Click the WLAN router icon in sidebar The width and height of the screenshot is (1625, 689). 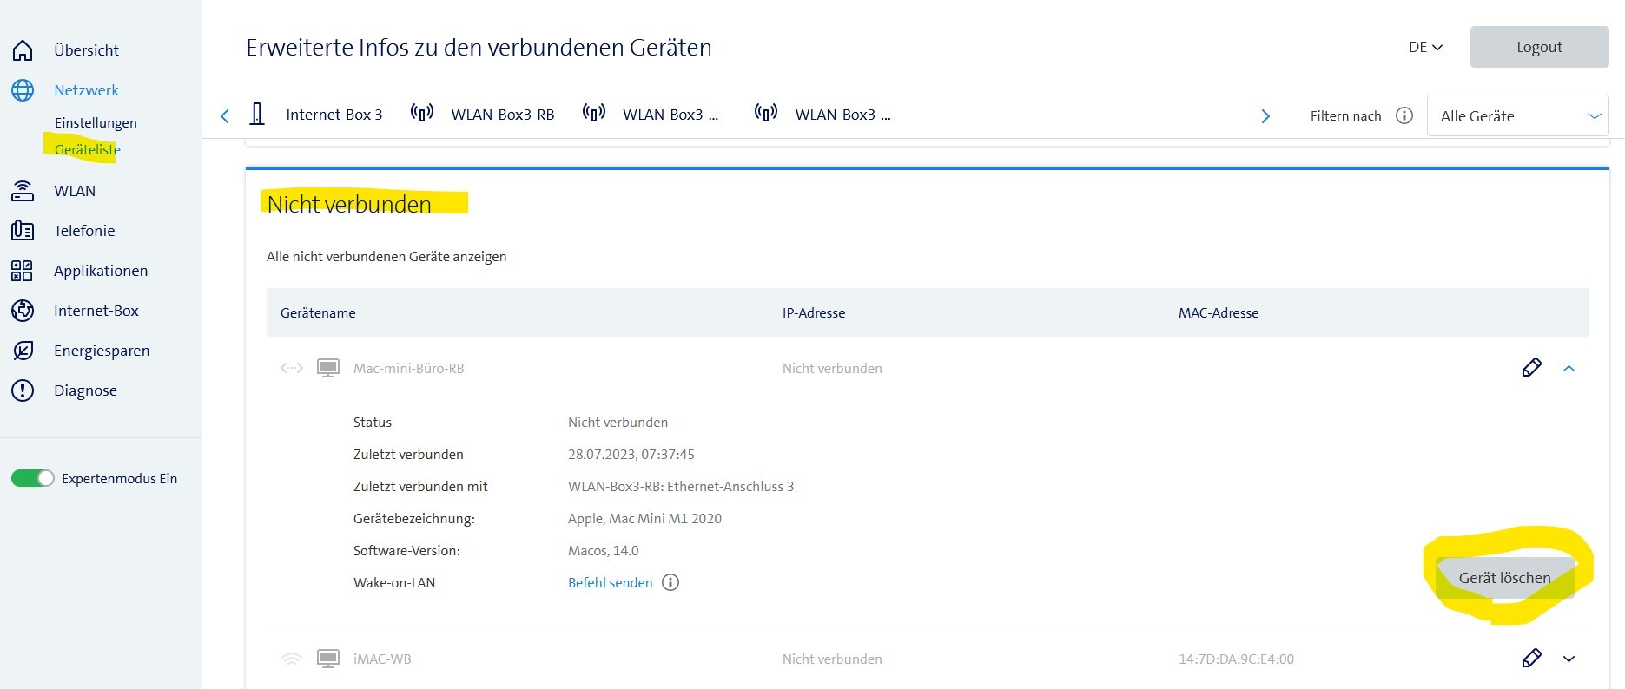coord(23,191)
